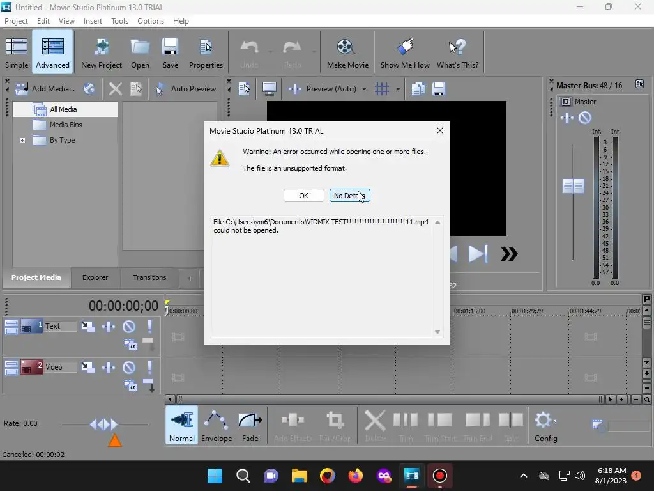This screenshot has width=654, height=491.
Task: Copy preview snapshot to clipboard
Action: click(x=418, y=88)
